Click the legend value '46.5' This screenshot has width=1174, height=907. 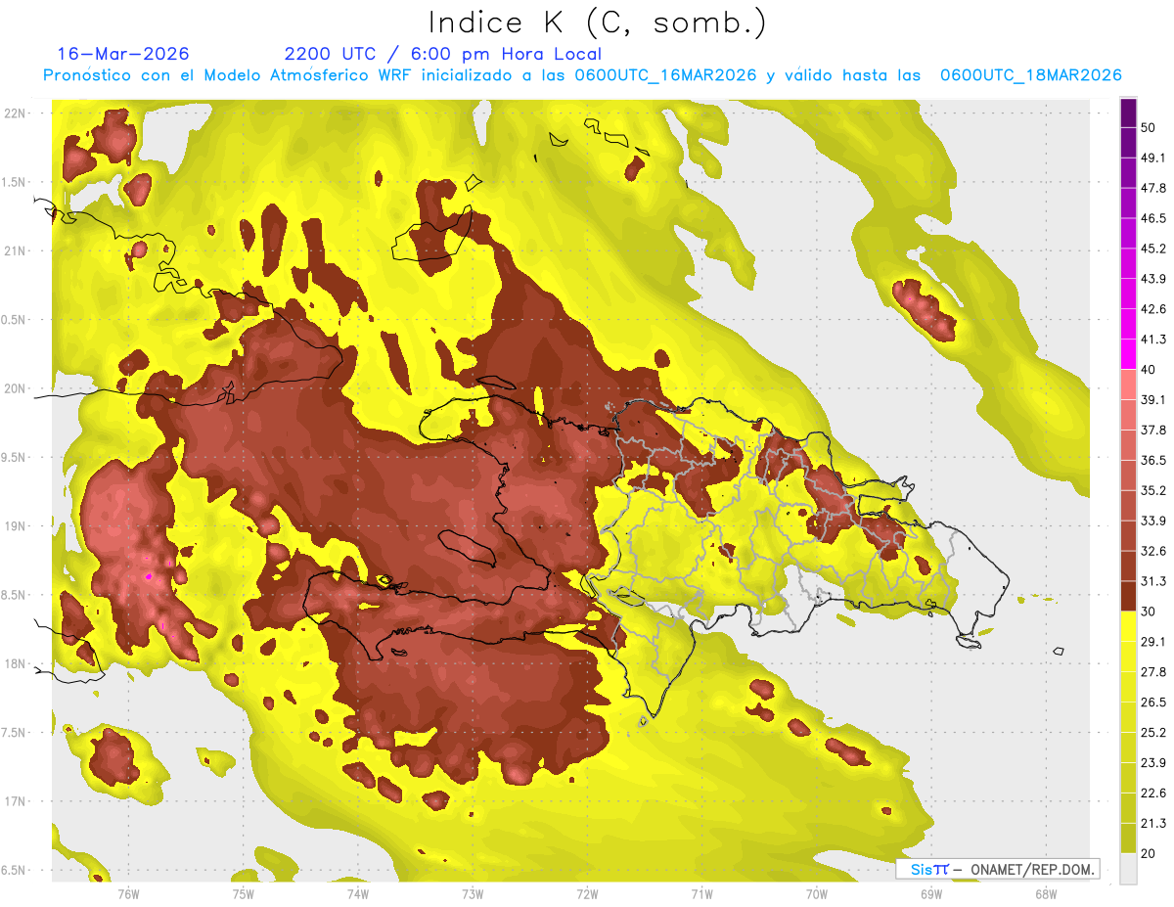click(1152, 218)
